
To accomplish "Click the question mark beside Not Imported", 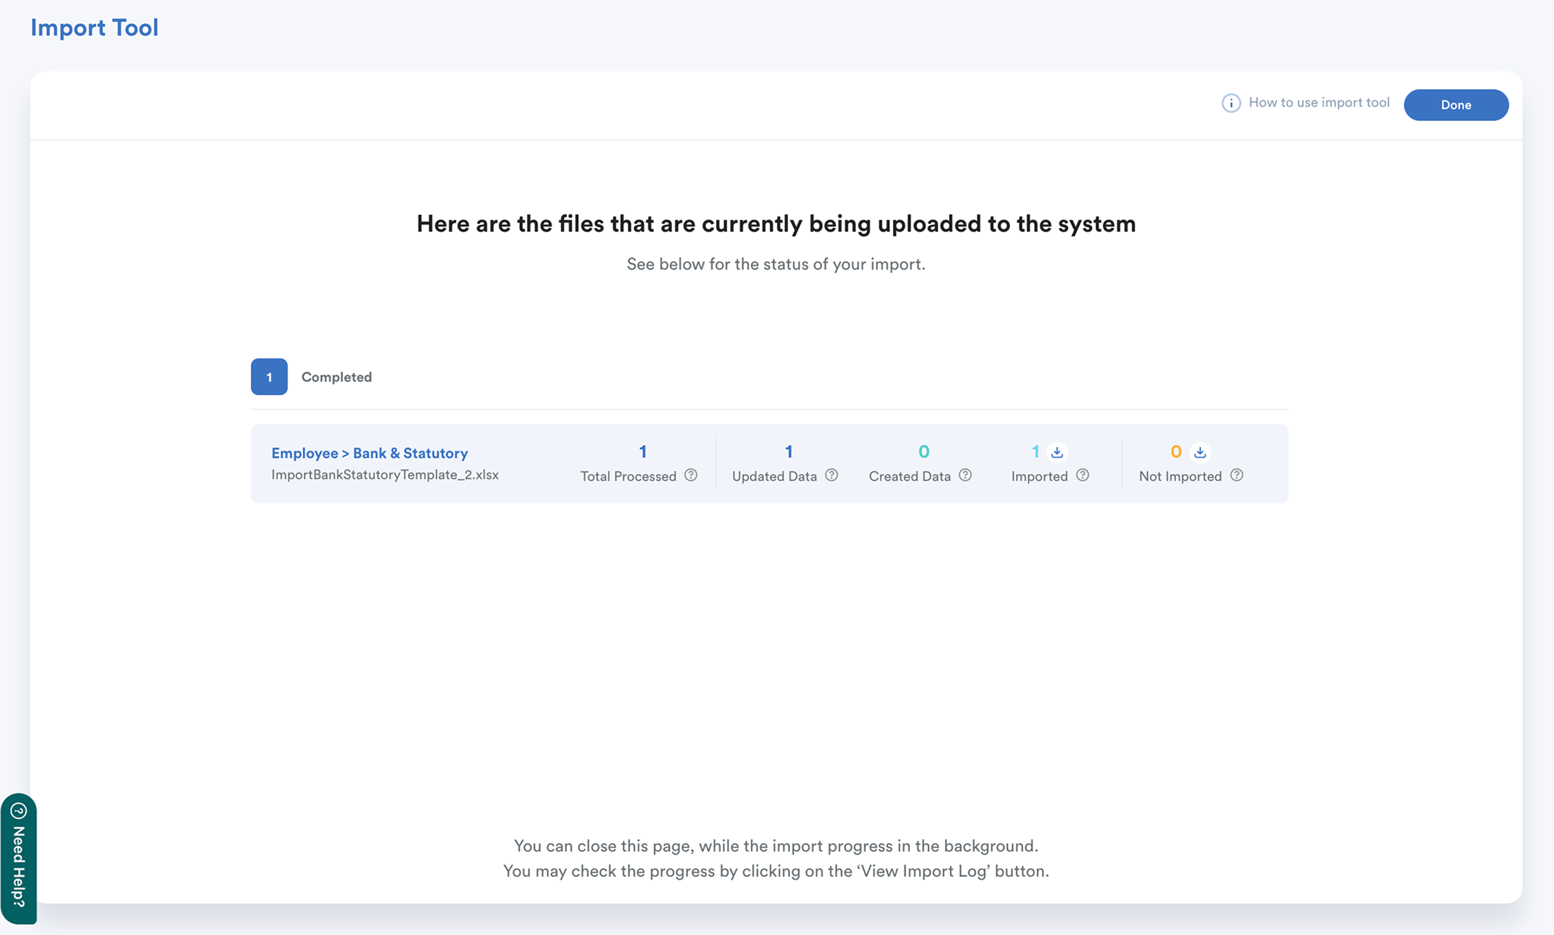I will pos(1237,475).
